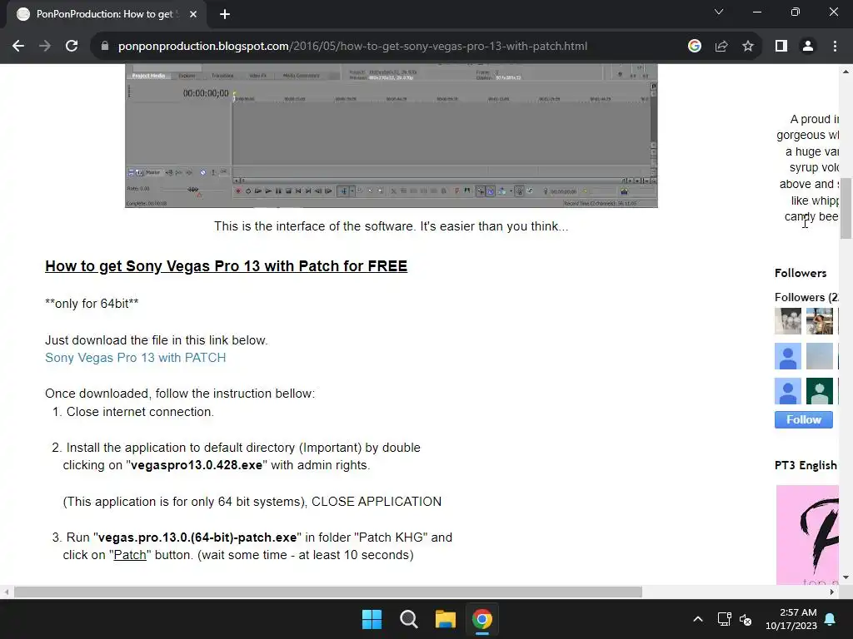Click the scroll up arrow
853x639 pixels.
click(x=846, y=72)
